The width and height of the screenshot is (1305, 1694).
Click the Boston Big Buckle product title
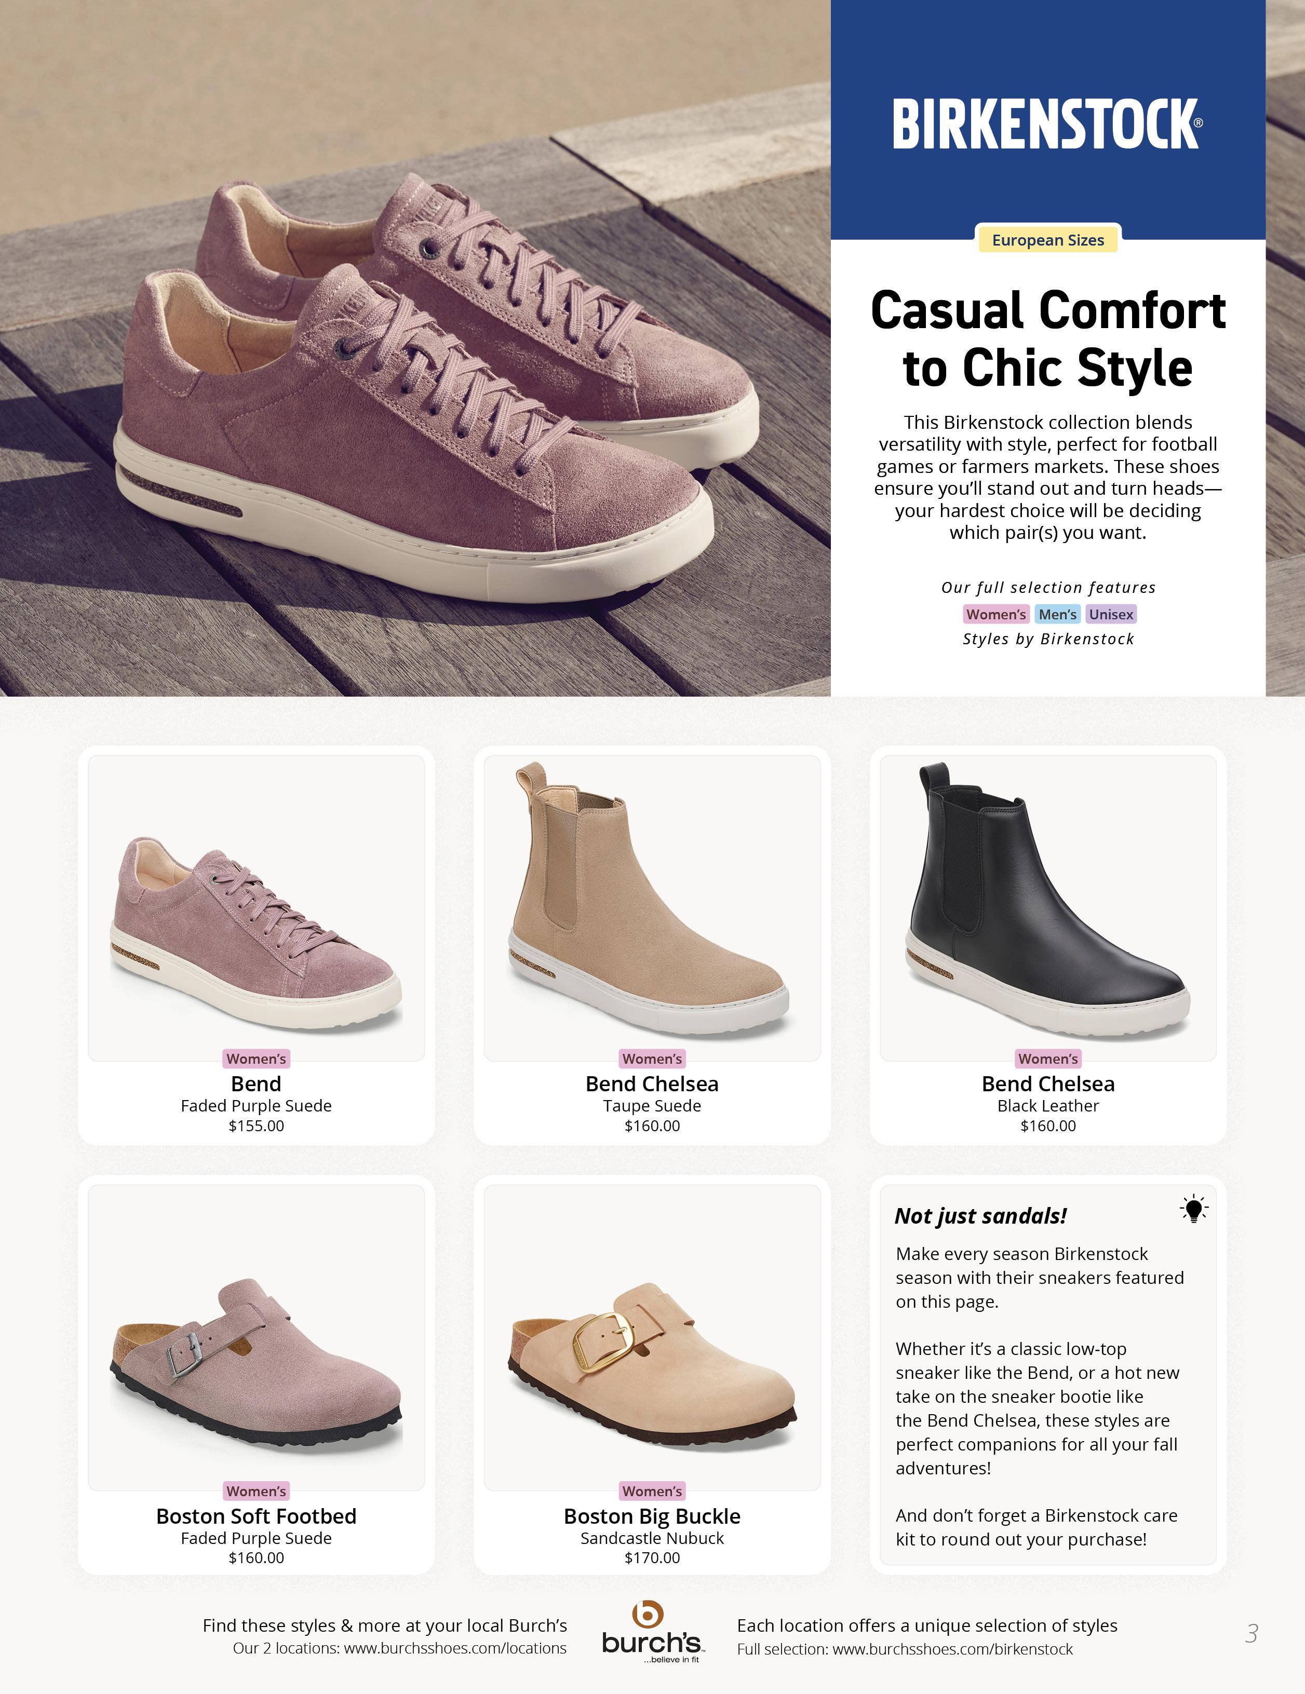pyautogui.click(x=652, y=1515)
